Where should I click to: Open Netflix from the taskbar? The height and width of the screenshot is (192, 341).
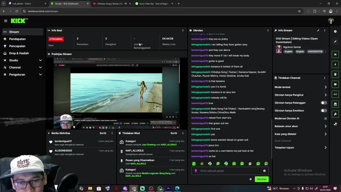click(116, 189)
